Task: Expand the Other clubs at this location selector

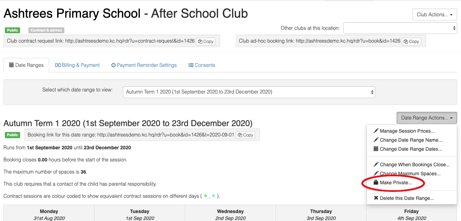Action: point(400,28)
